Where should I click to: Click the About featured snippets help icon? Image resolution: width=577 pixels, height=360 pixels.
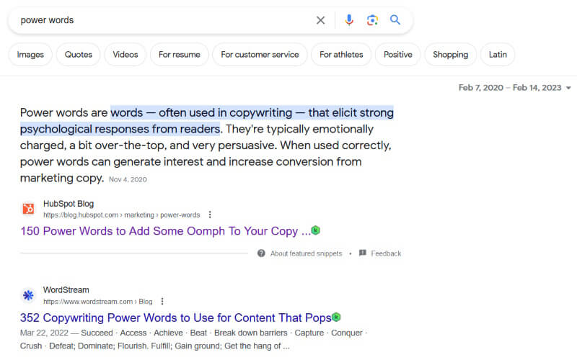(x=261, y=253)
